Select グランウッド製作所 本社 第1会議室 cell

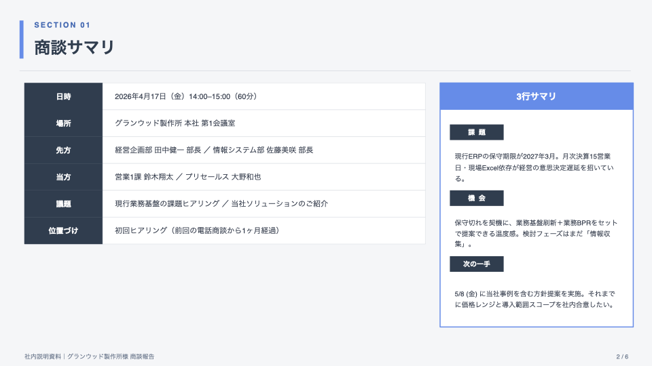(264, 123)
